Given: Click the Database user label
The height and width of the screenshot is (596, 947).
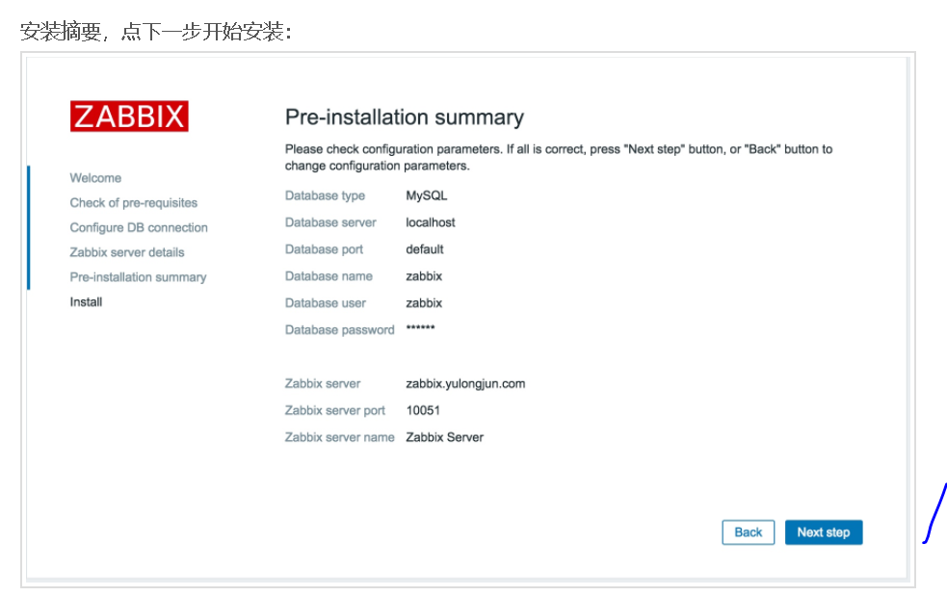Looking at the screenshot, I should coord(326,303).
